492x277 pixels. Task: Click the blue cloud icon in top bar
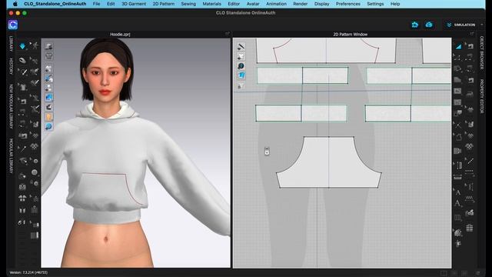[x=429, y=25]
